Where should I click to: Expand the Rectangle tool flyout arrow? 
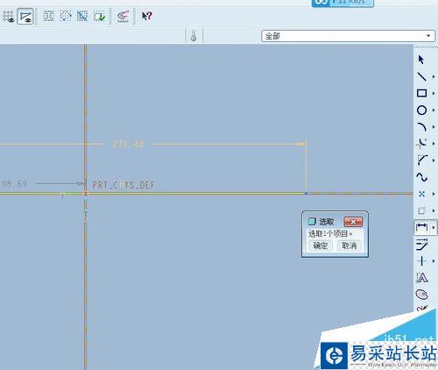pyautogui.click(x=434, y=94)
